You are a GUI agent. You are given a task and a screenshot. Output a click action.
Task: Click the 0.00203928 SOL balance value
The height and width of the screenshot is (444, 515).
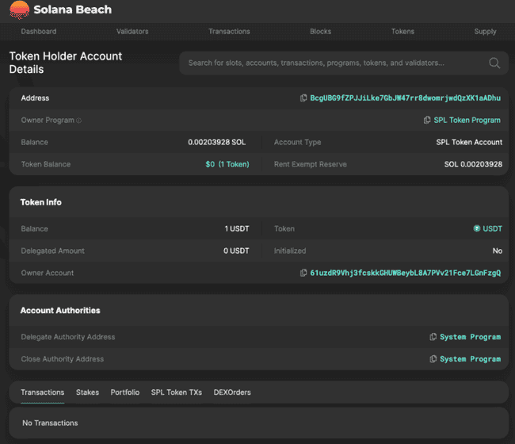tap(217, 142)
